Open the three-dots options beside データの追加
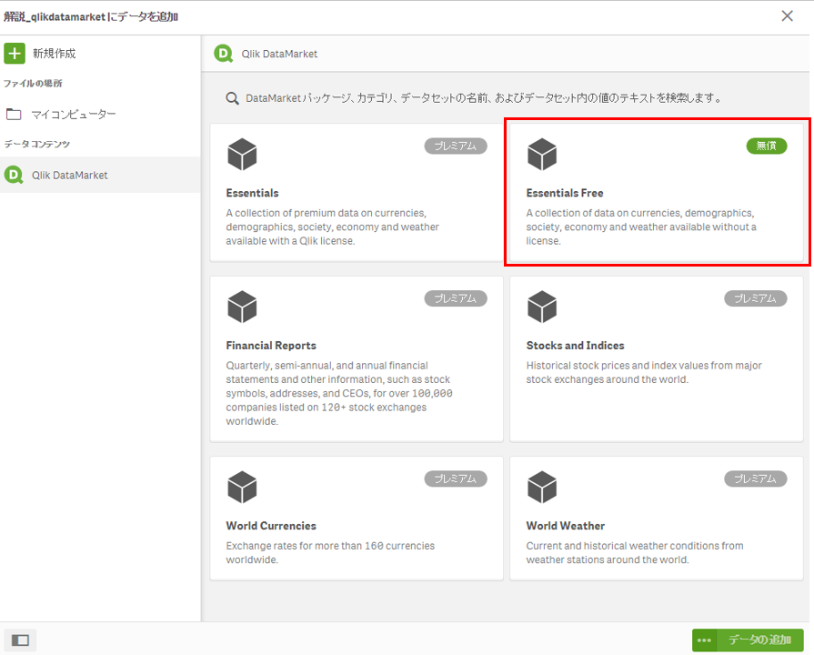 point(705,640)
